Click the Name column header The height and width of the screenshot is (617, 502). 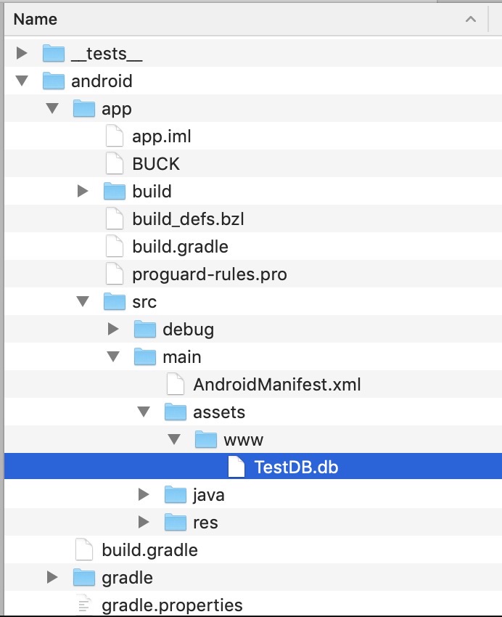pos(246,19)
